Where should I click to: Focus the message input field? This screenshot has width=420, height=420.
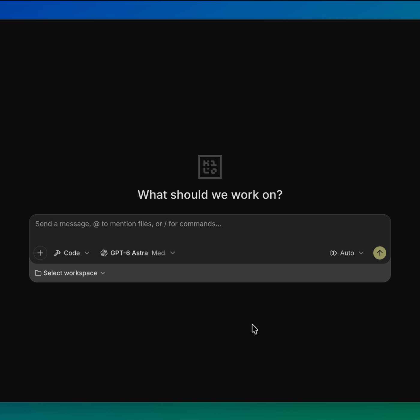click(x=210, y=224)
